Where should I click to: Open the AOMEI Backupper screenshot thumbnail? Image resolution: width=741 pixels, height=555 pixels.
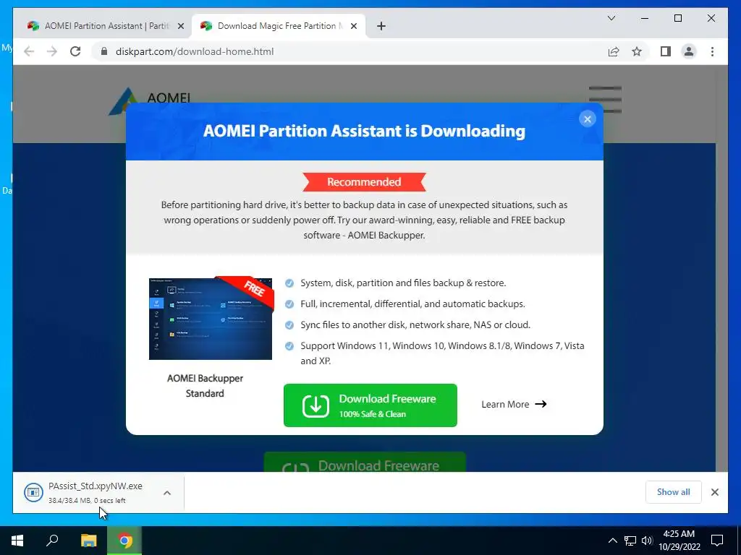[211, 318]
